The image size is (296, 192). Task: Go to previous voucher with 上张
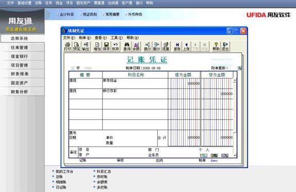pos(186,46)
